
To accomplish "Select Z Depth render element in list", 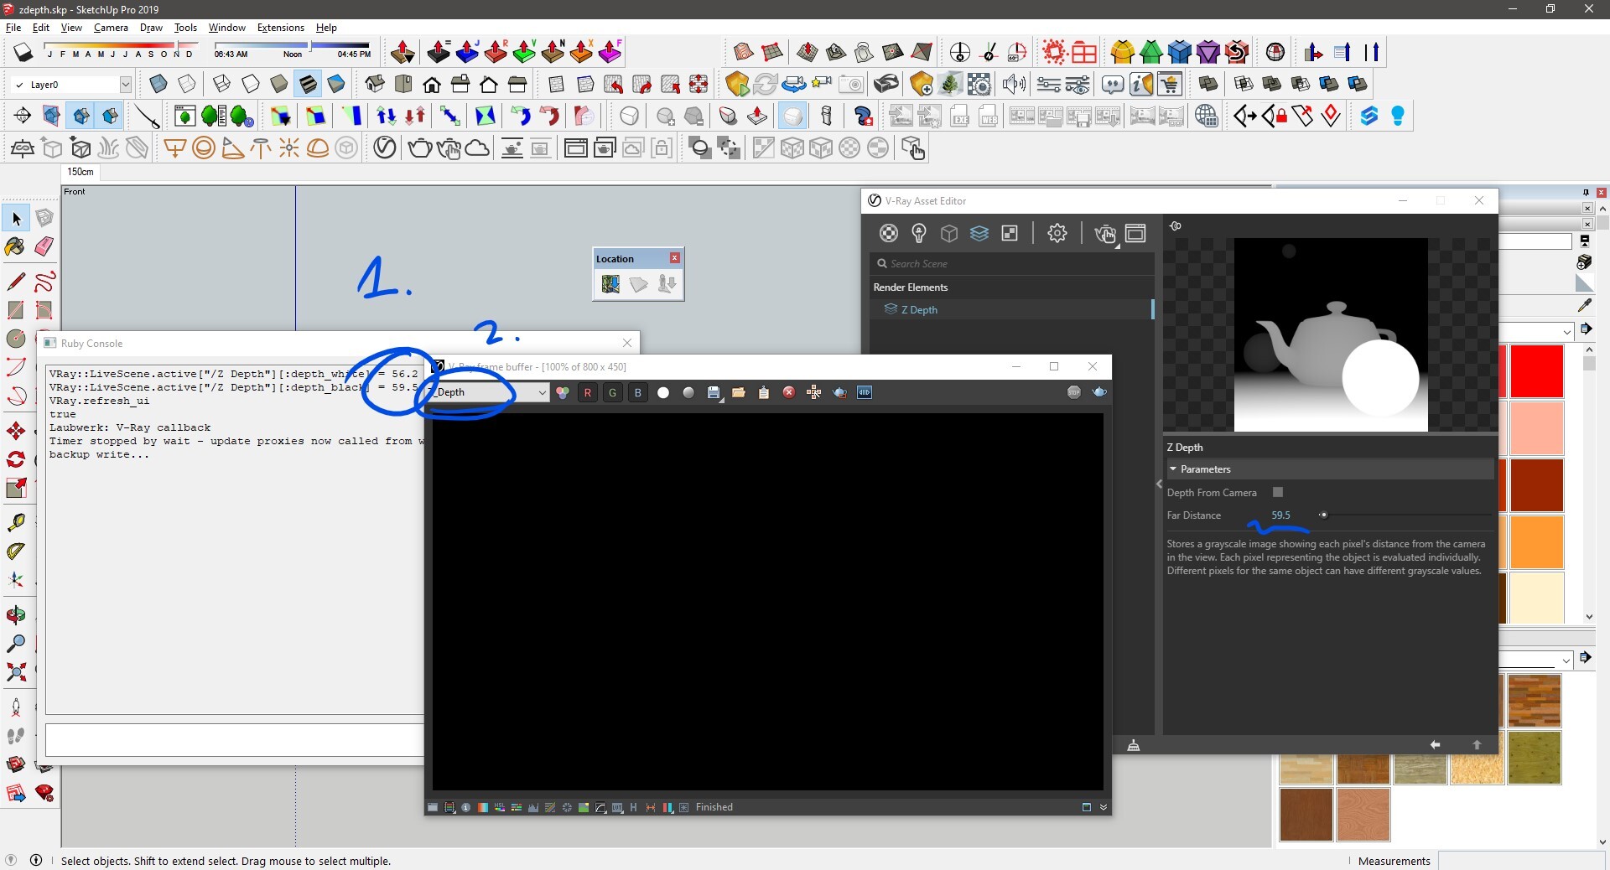I will coord(1011,309).
